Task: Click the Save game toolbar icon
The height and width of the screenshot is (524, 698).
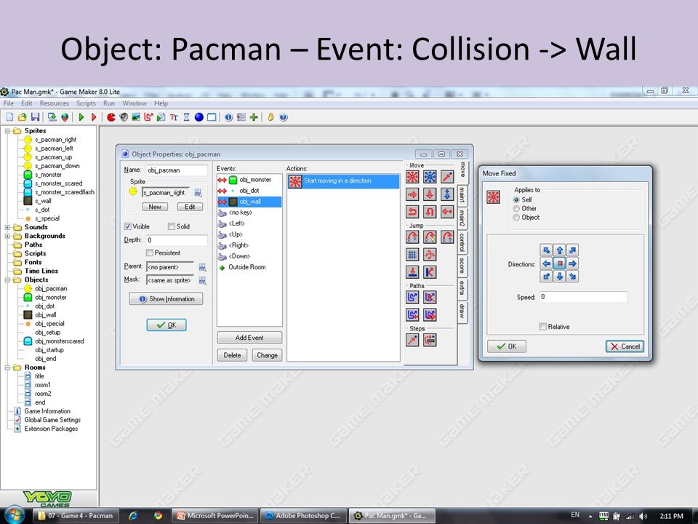Action: click(35, 117)
